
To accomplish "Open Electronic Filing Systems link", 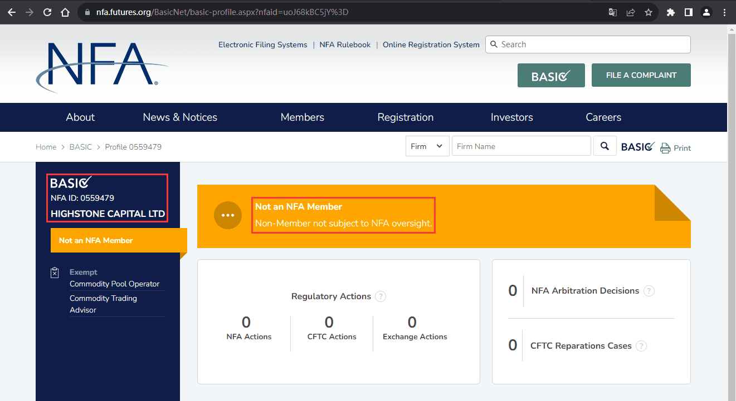I will pos(263,44).
